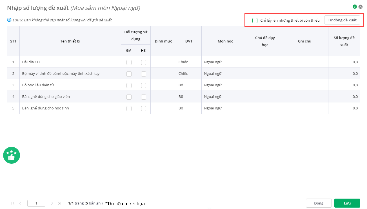The width and height of the screenshot is (367, 209).
Task: Click the blue info note icon
Action: coord(9,20)
